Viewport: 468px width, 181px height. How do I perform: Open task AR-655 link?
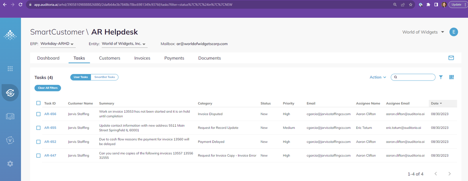click(50, 128)
